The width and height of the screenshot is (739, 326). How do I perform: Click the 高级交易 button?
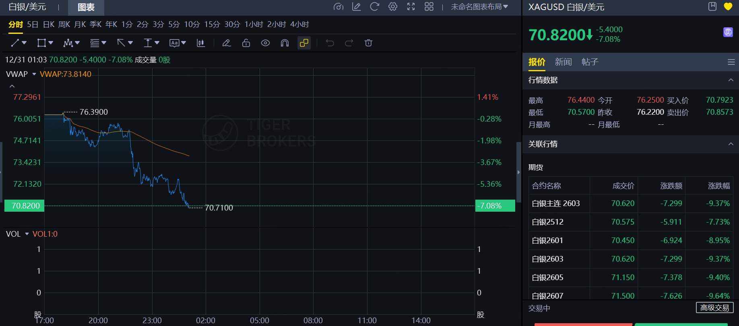click(714, 308)
